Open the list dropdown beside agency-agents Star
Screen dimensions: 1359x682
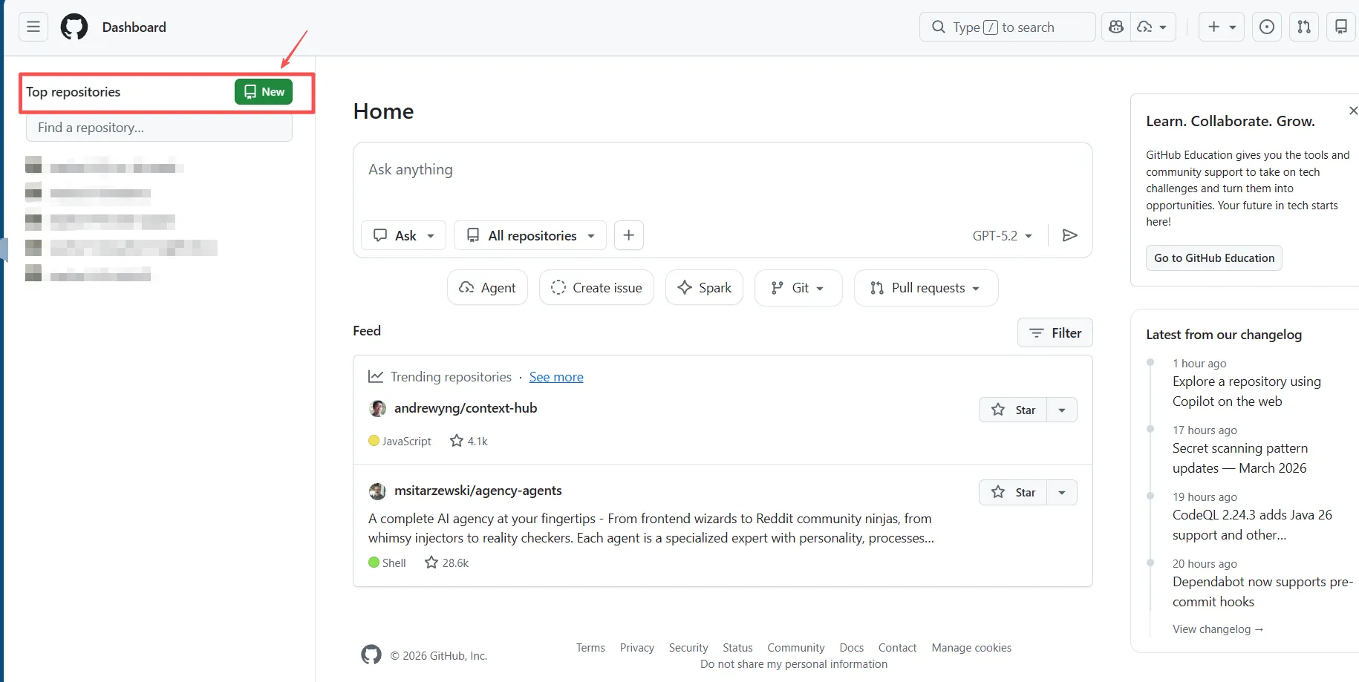(x=1062, y=492)
